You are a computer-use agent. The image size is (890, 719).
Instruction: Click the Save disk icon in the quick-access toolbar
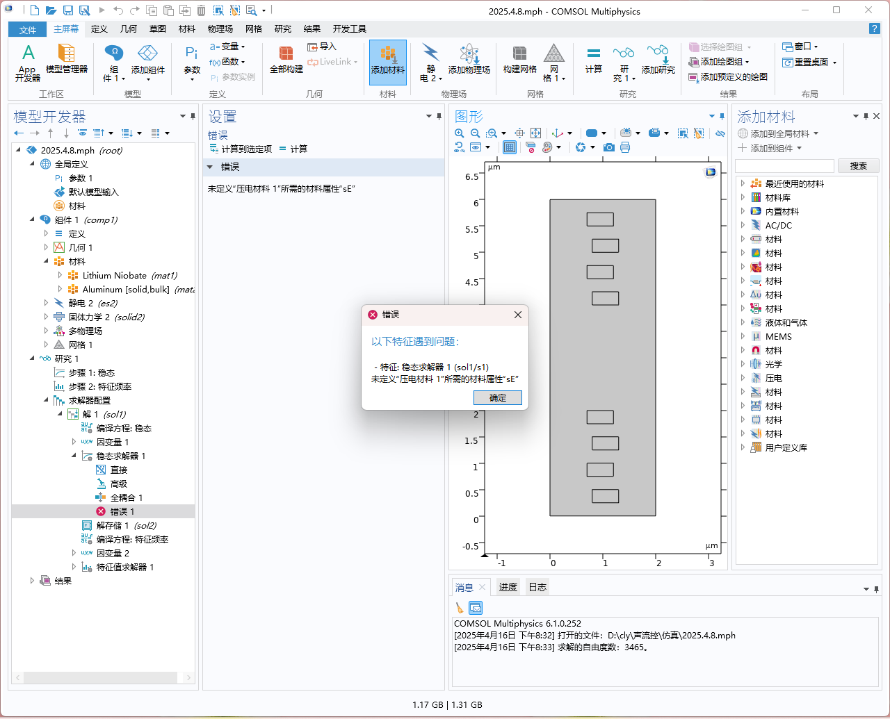(x=68, y=10)
